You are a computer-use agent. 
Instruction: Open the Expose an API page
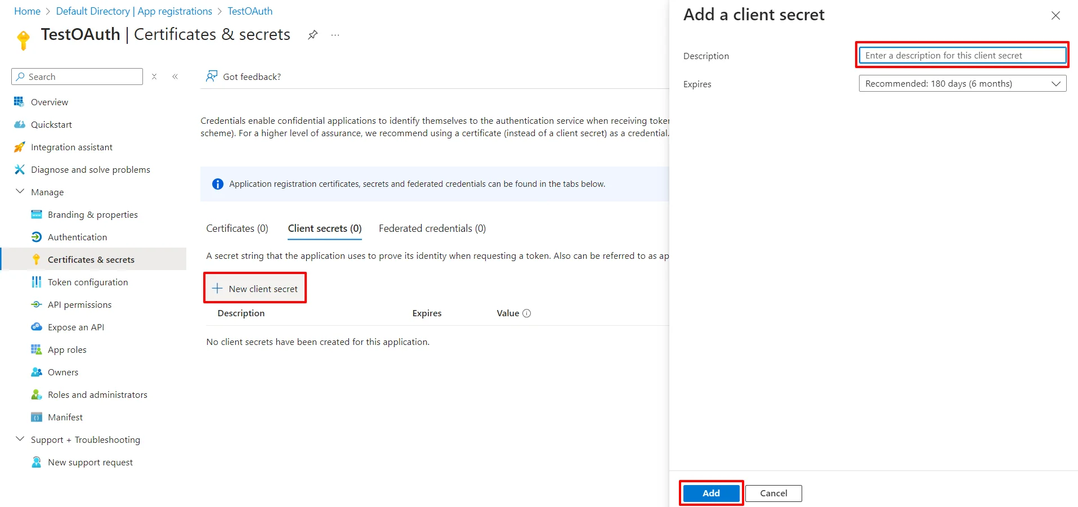click(75, 327)
